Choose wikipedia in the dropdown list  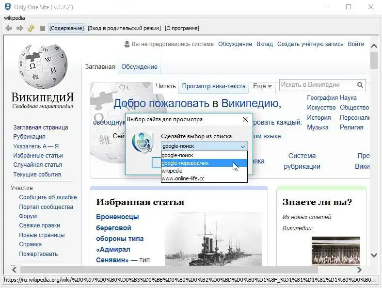[x=204, y=171]
